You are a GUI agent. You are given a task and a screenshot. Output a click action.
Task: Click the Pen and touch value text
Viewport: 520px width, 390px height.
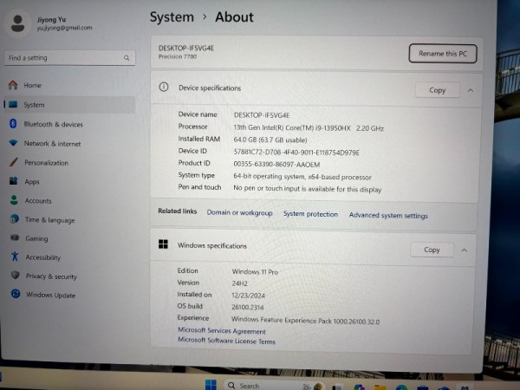point(307,189)
